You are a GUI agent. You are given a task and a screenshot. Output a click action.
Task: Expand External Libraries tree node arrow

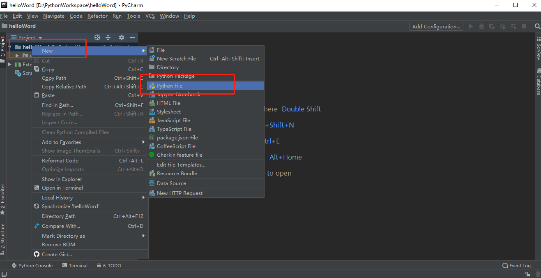(x=10, y=64)
